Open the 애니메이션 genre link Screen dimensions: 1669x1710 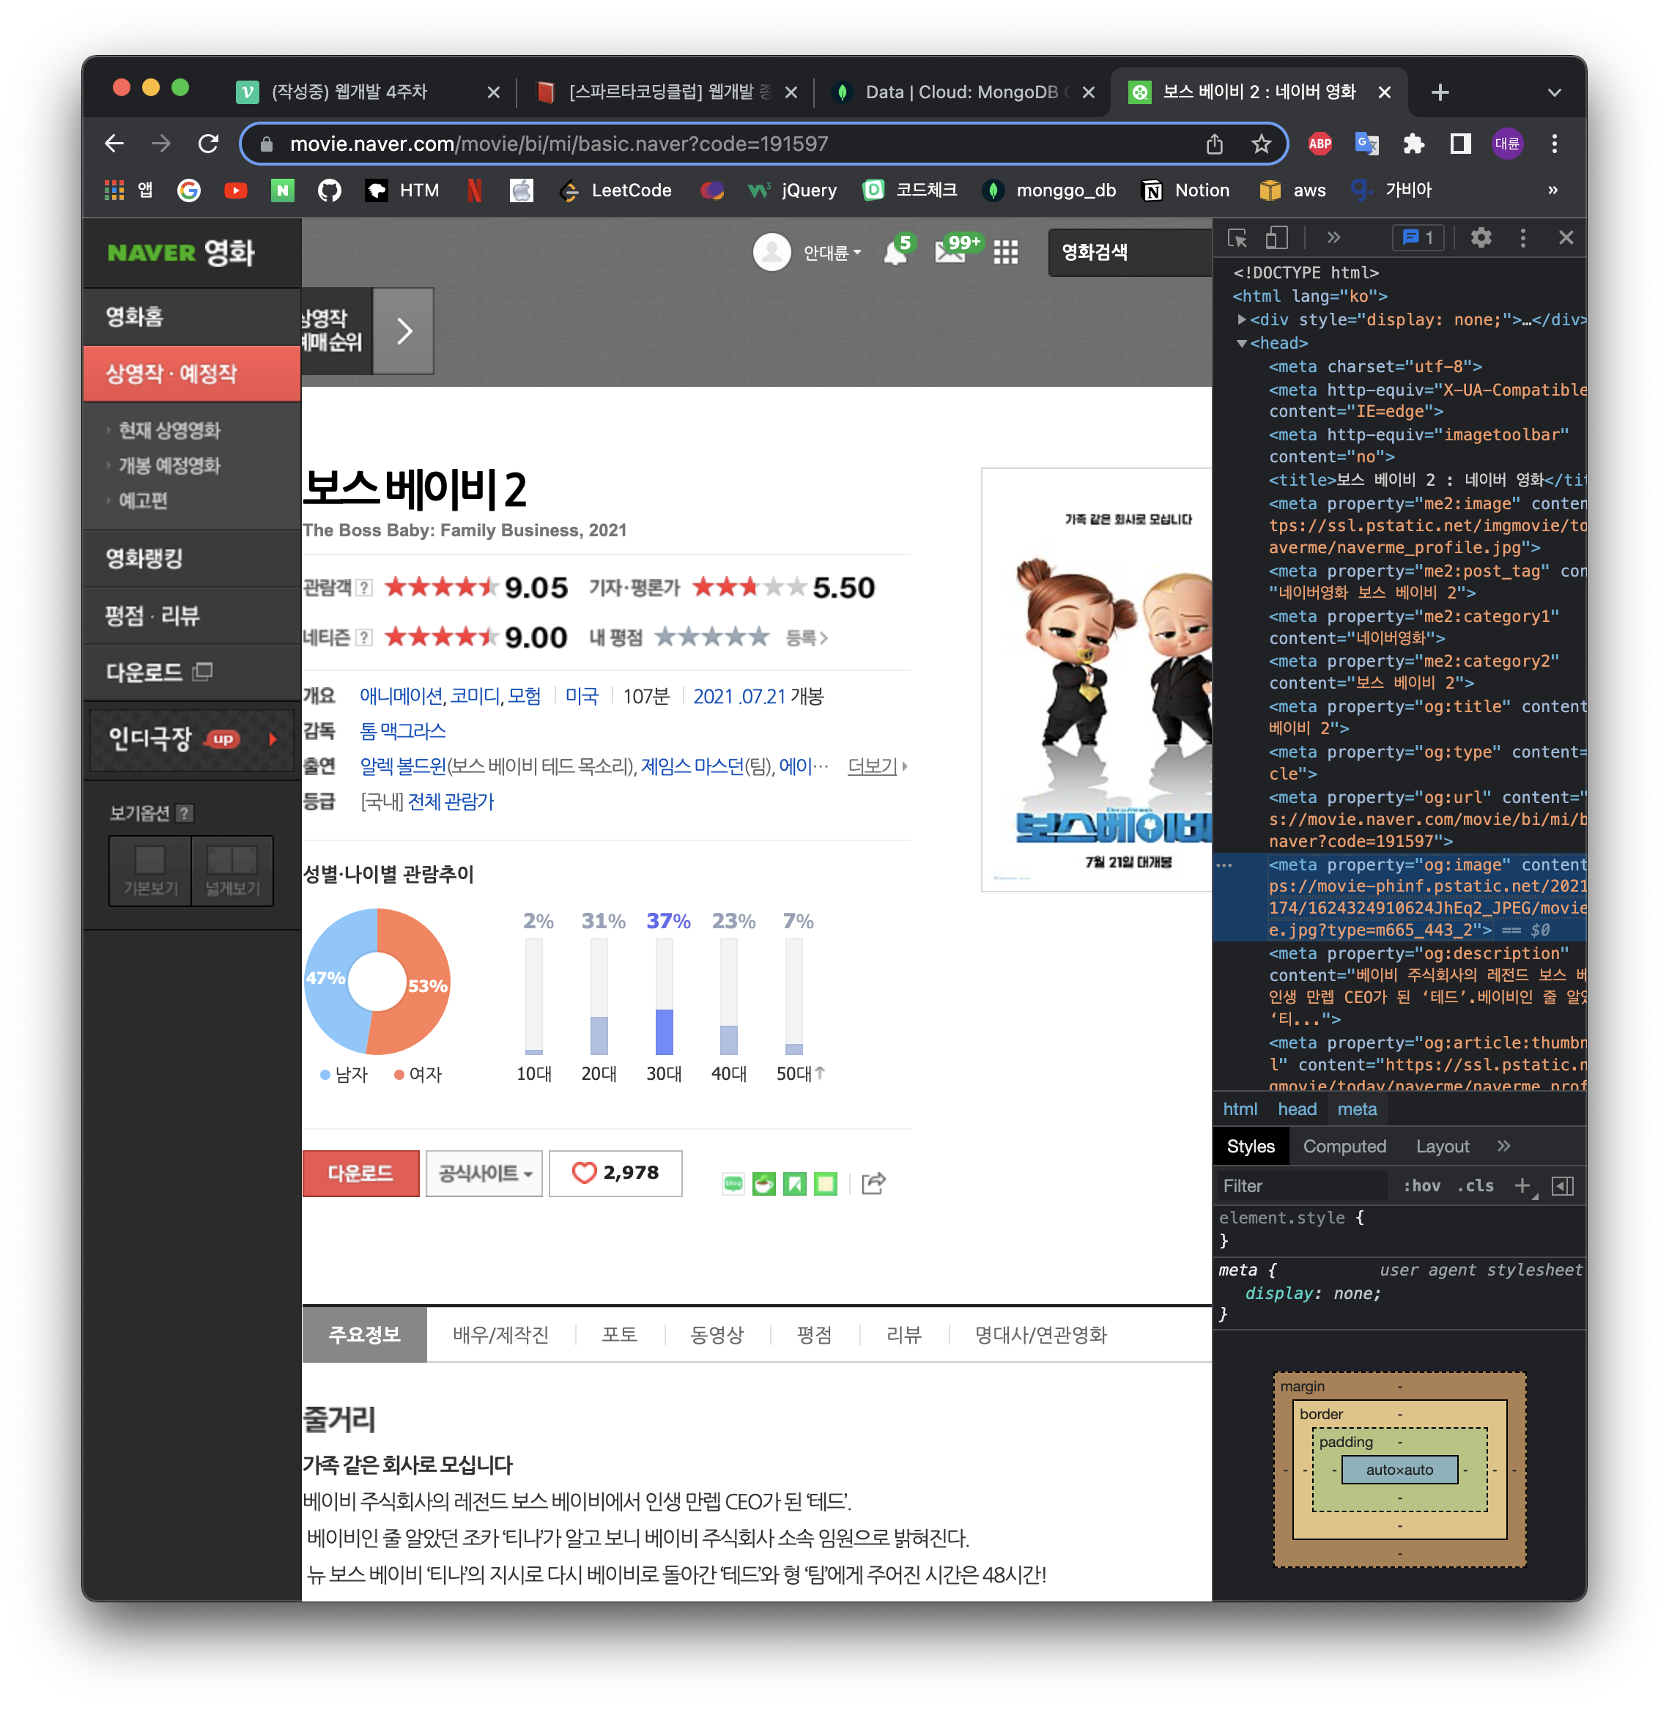401,696
